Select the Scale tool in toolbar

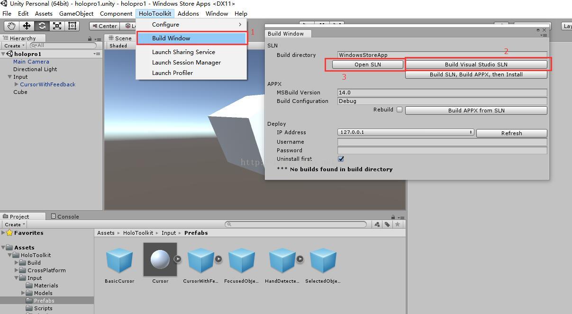pyautogui.click(x=57, y=26)
